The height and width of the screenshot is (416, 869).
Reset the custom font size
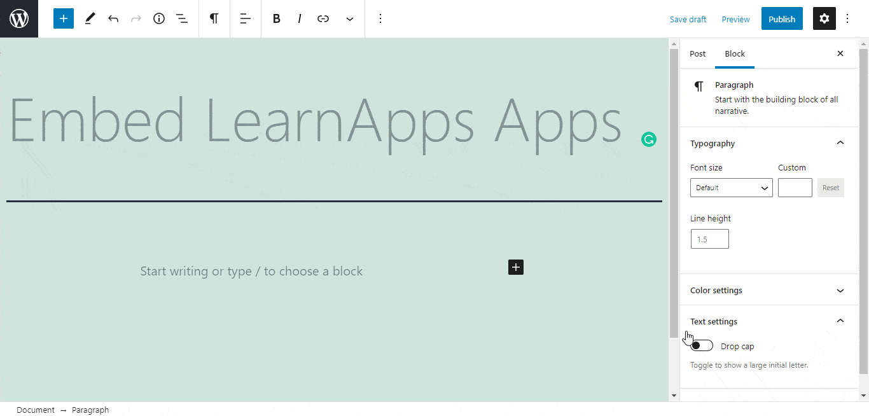(x=831, y=188)
